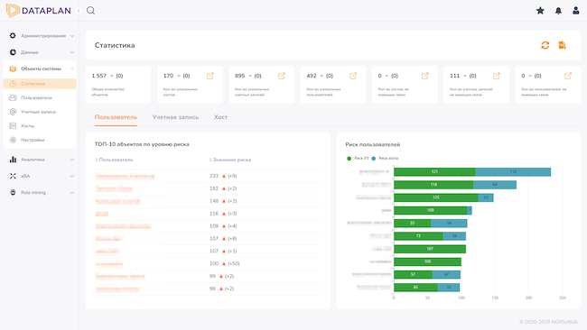Sort by Значение риска column header

pyautogui.click(x=230, y=160)
